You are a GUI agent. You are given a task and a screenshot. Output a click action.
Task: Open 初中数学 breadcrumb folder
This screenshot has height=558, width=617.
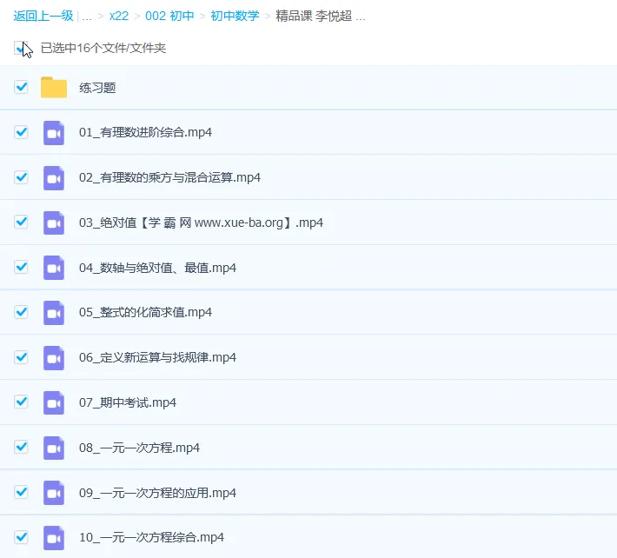pos(235,17)
